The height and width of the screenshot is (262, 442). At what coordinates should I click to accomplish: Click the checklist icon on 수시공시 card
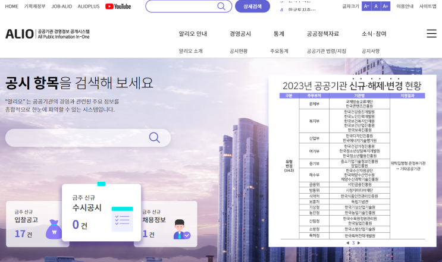tap(122, 219)
